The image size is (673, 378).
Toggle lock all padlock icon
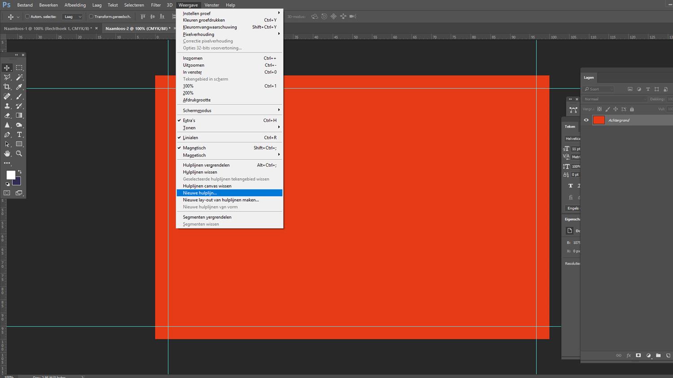tap(632, 109)
